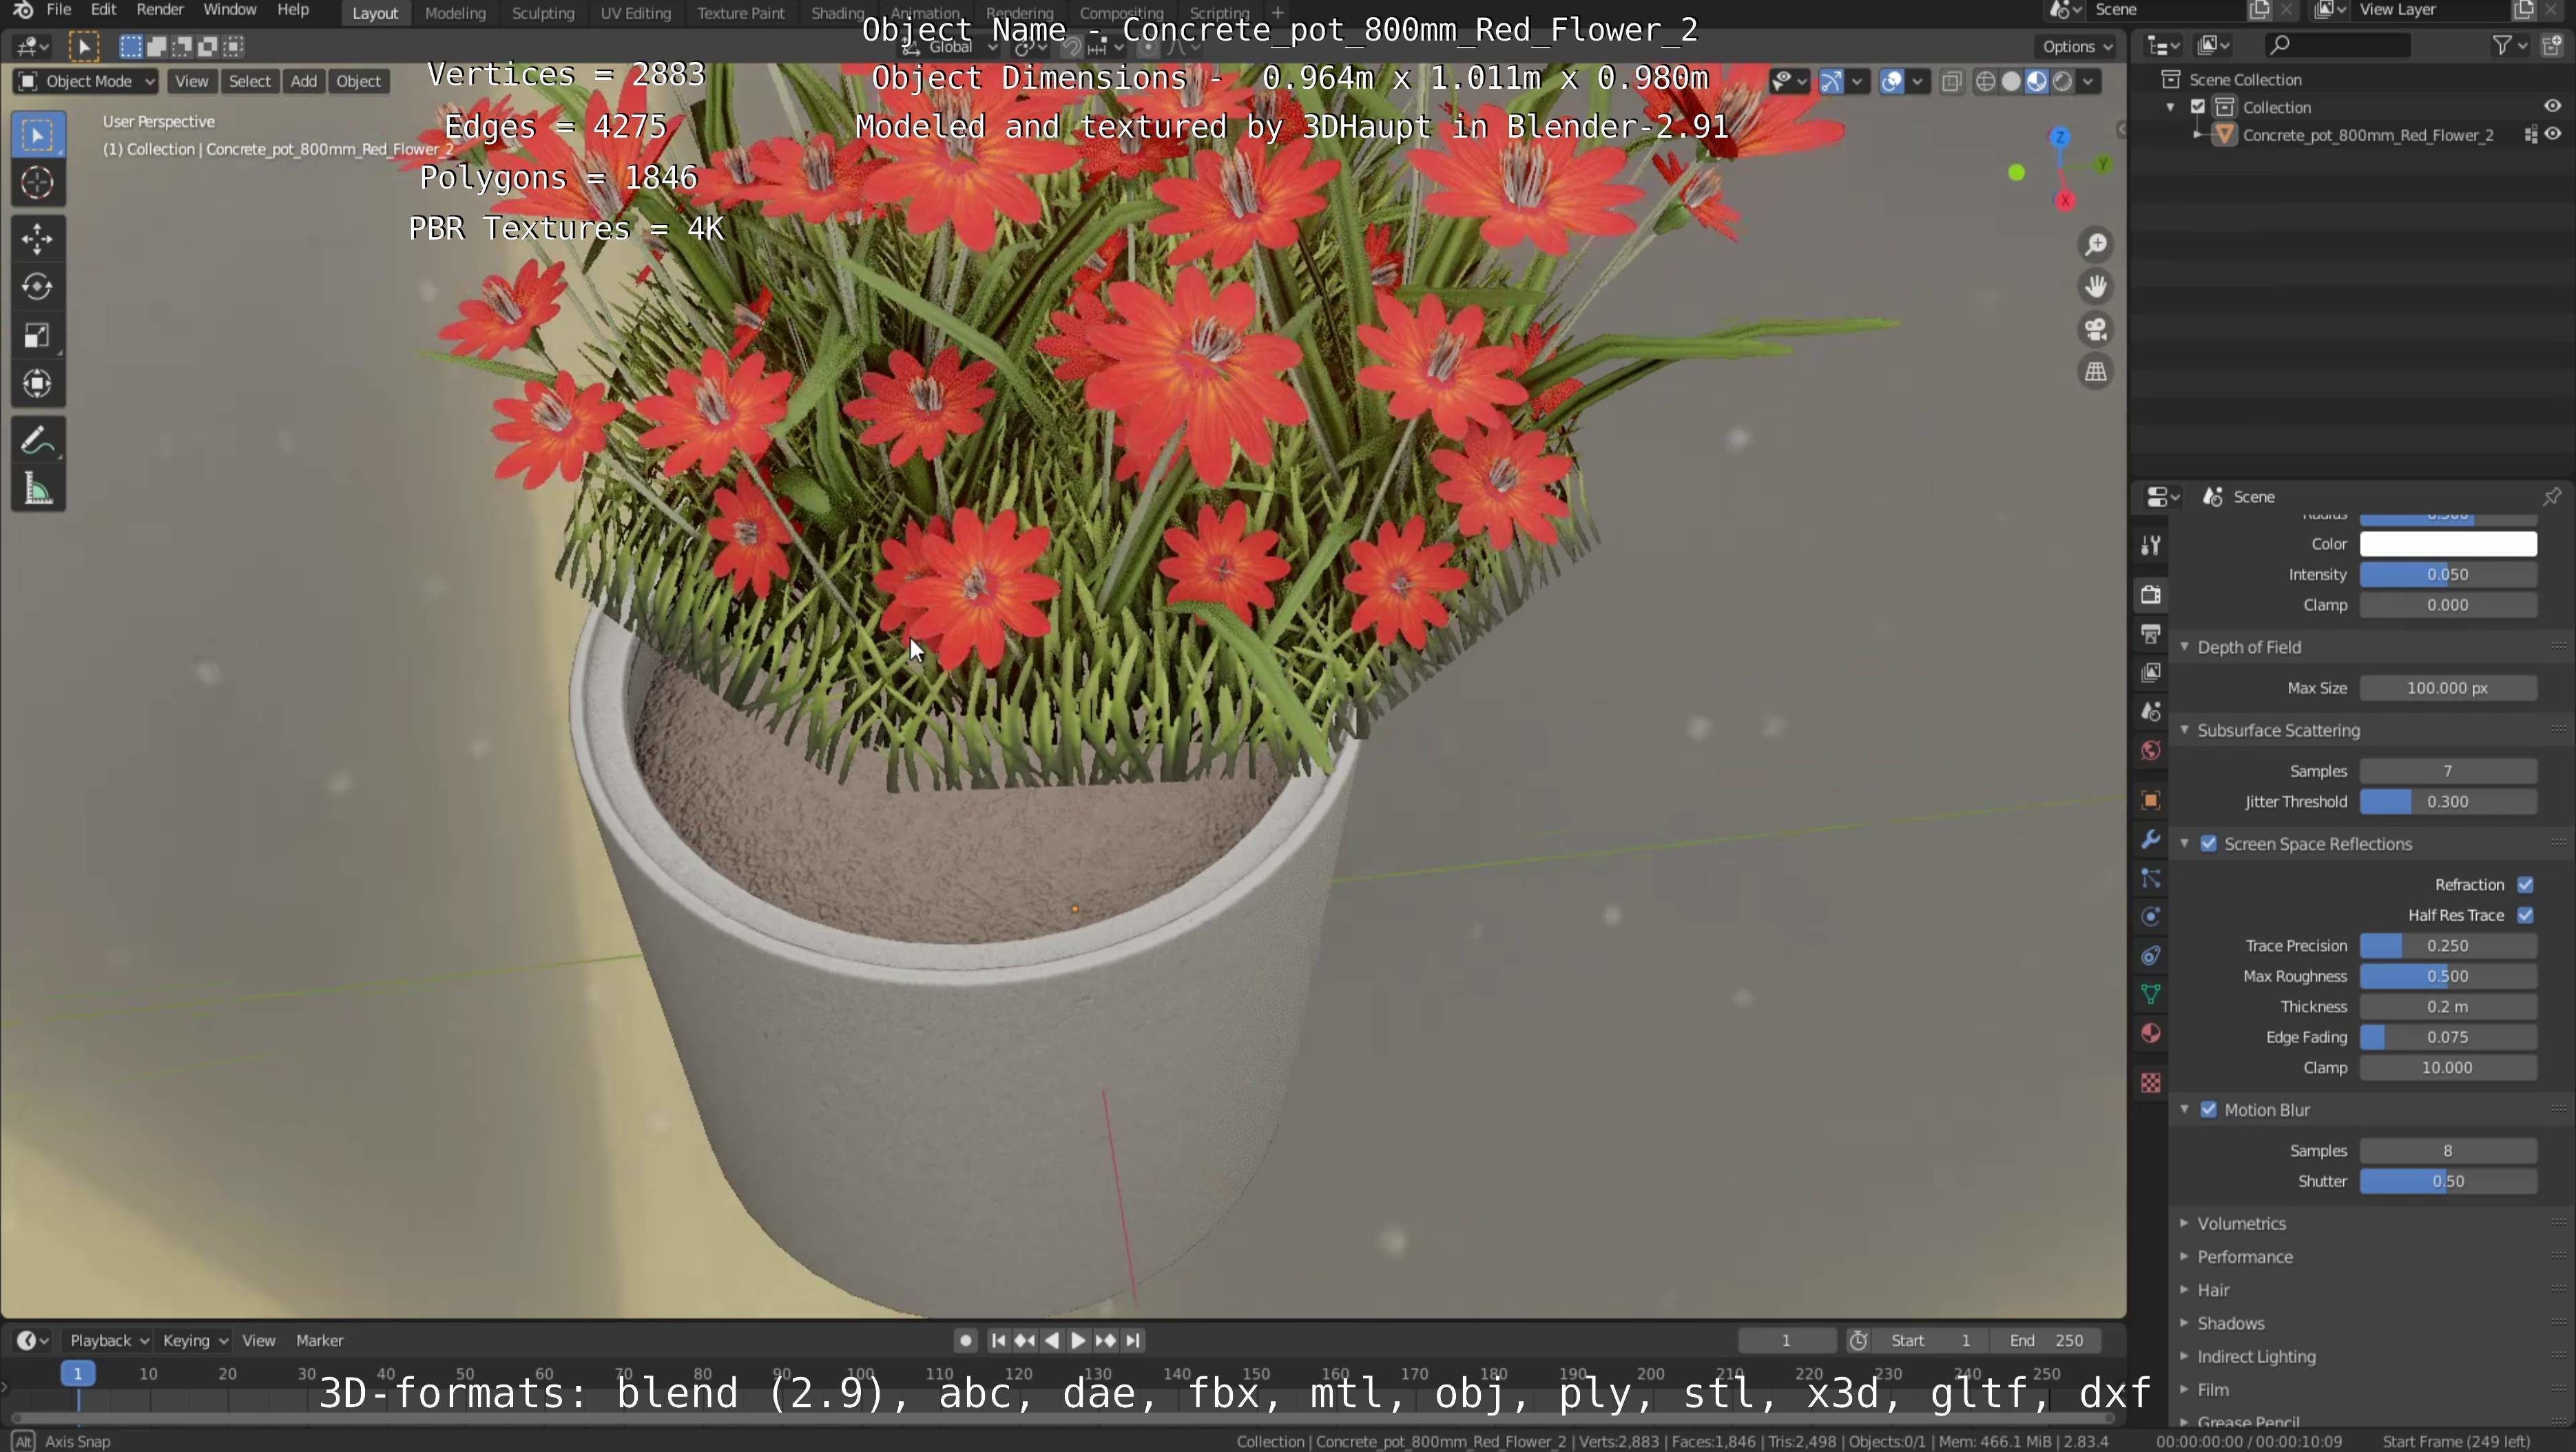Open the viewport Select menu
Screen dimensions: 2576x1452
[250, 82]
